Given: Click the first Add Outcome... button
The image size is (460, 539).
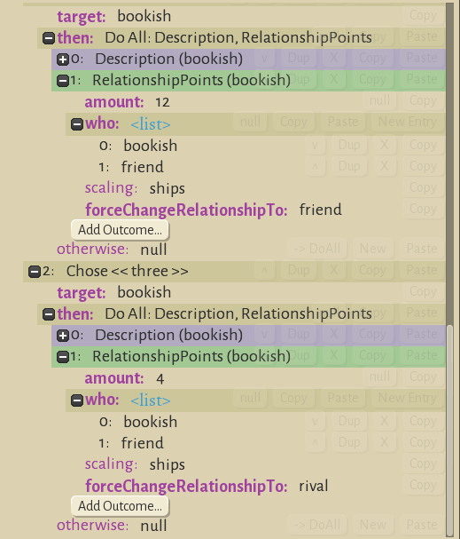Looking at the screenshot, I should 120,230.
